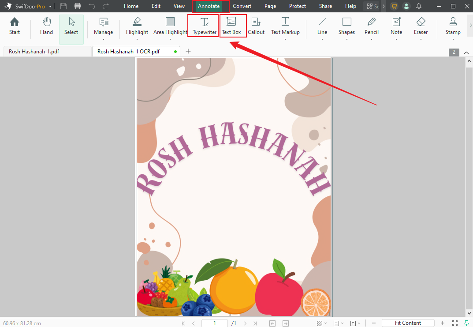Select the Text Box tool
Image resolution: width=473 pixels, height=327 pixels.
[232, 26]
